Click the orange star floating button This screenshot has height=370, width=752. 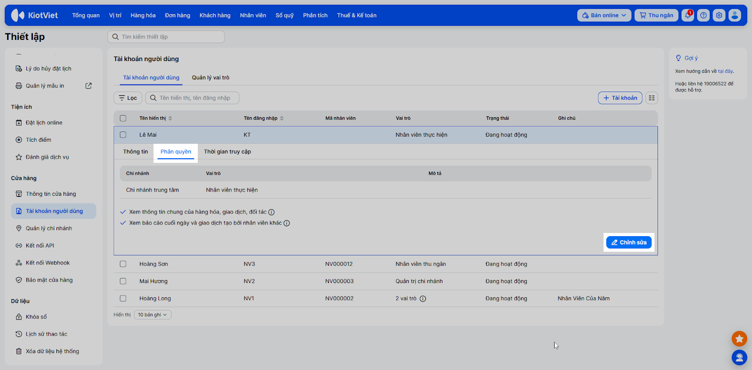click(739, 339)
